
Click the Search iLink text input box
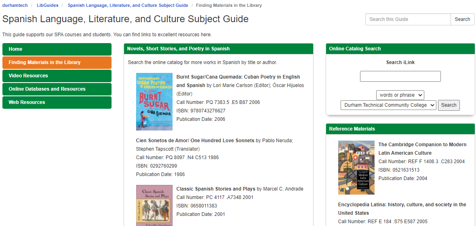tap(400, 76)
